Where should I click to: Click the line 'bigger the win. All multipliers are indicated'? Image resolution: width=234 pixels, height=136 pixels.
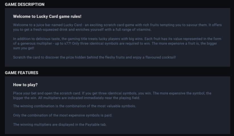[76, 98]
